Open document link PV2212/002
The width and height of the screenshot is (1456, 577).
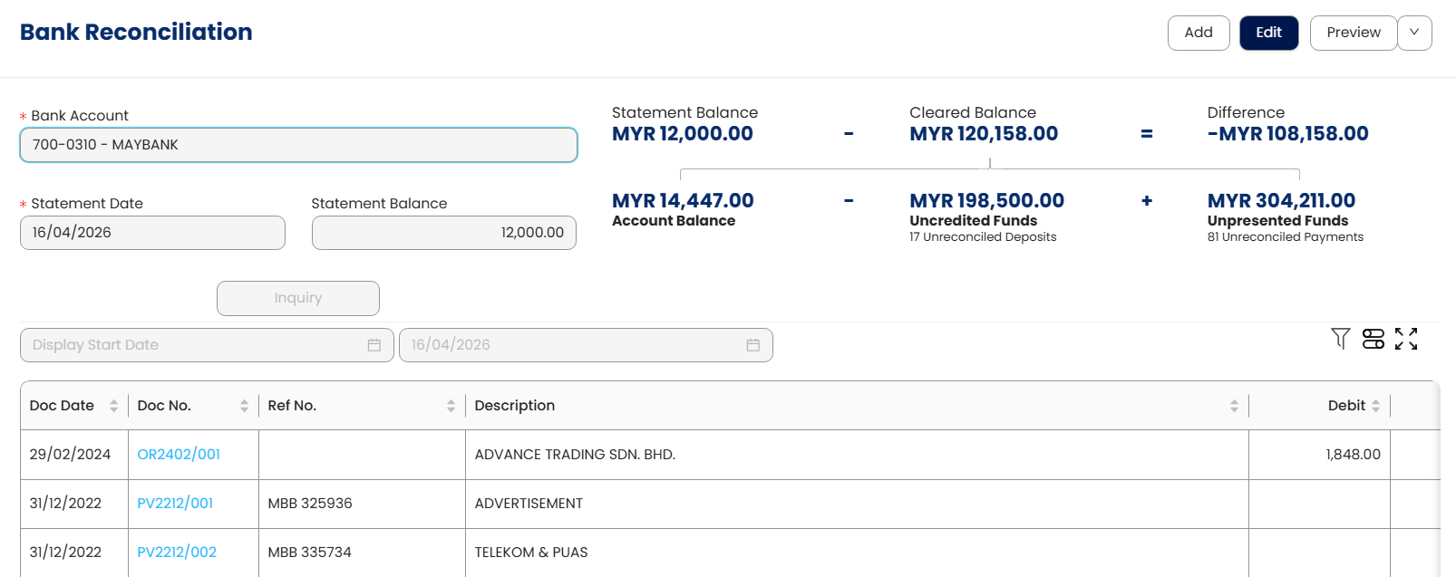pos(177,553)
